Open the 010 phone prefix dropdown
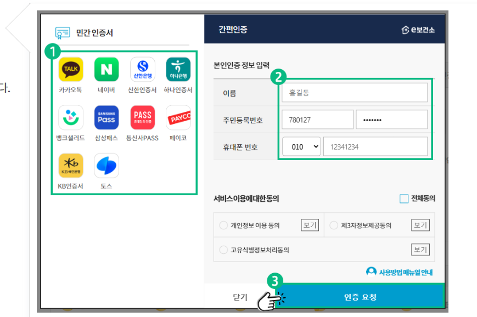 pyautogui.click(x=301, y=147)
